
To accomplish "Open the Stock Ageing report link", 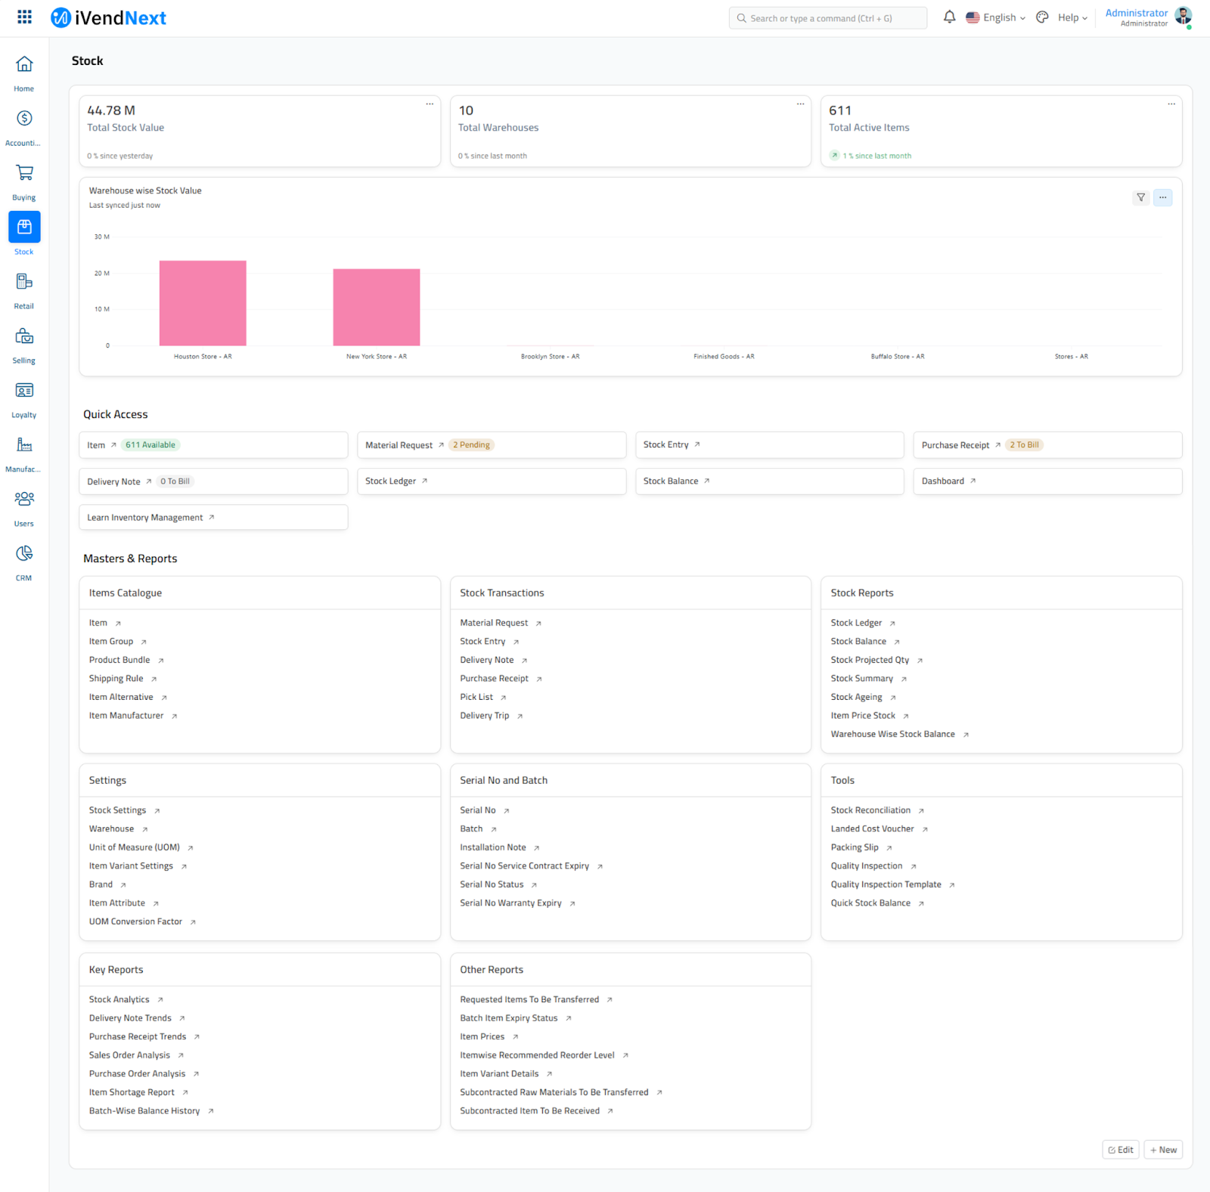I will tap(856, 697).
